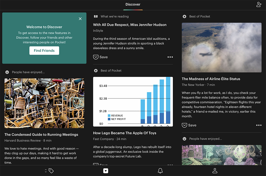266x176 pixels.
Task: Click the airline article excerpt about frequent-flier miles
Action: tap(221, 104)
